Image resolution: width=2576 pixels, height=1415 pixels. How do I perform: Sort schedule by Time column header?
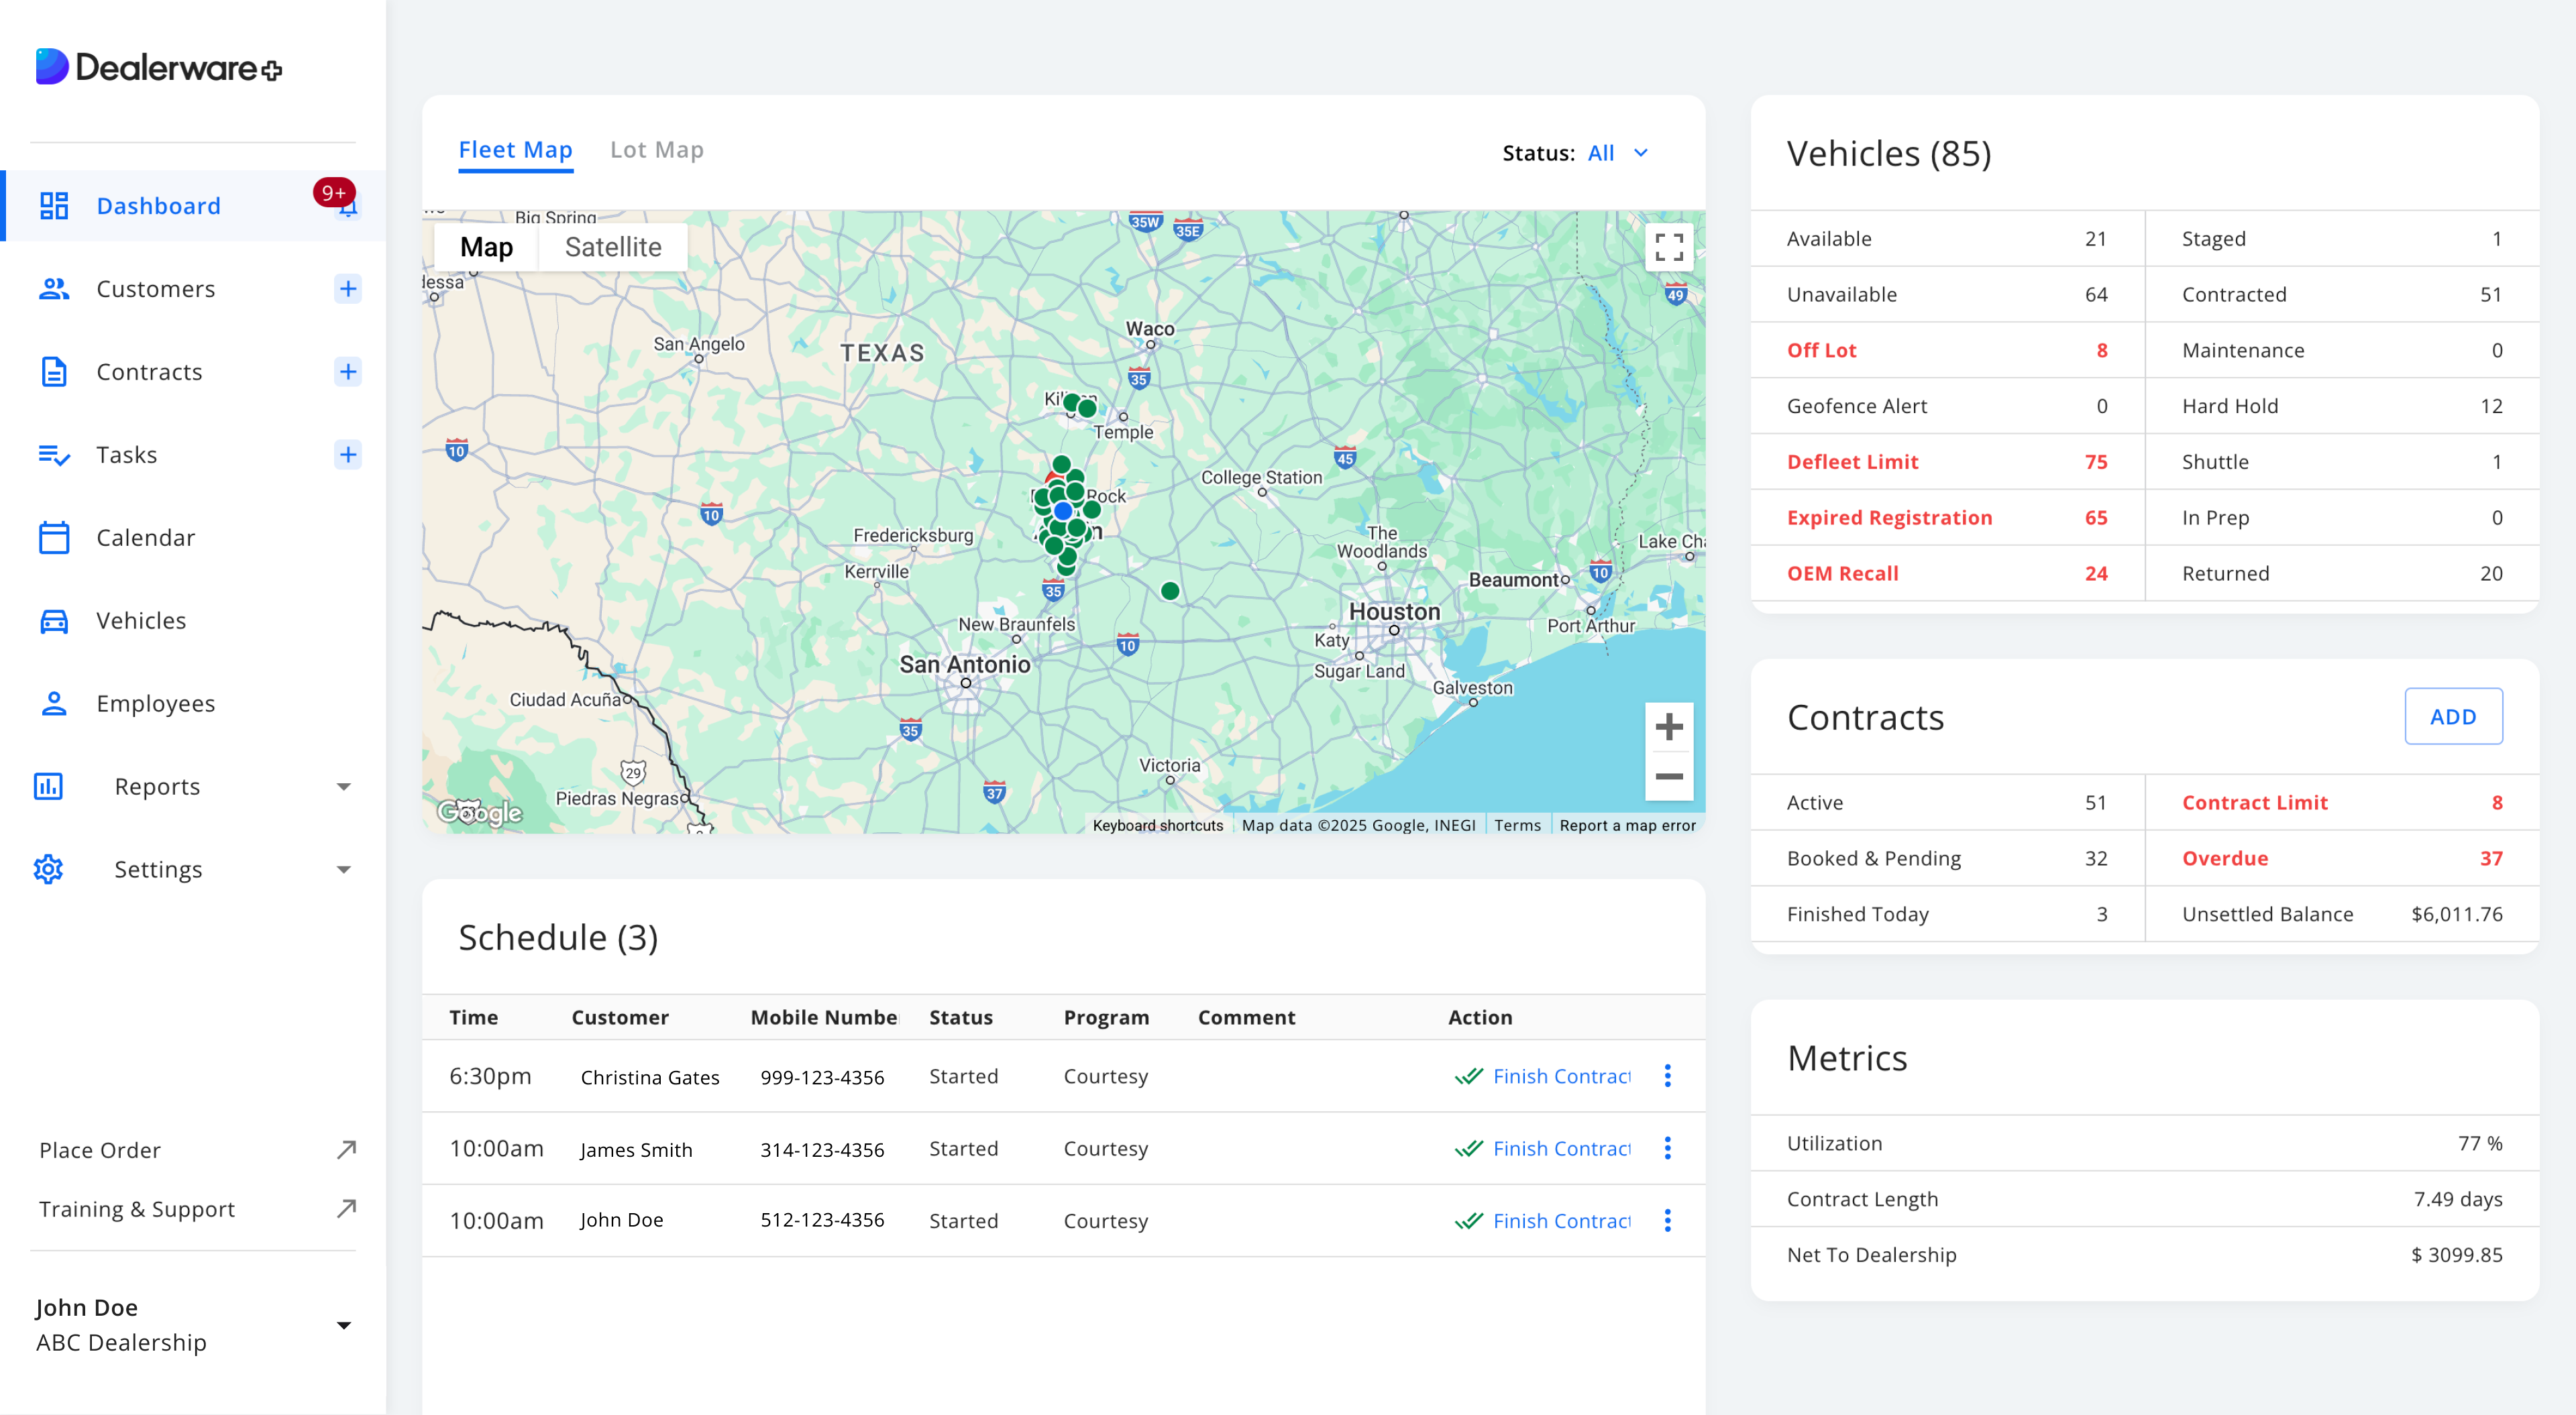point(473,1017)
